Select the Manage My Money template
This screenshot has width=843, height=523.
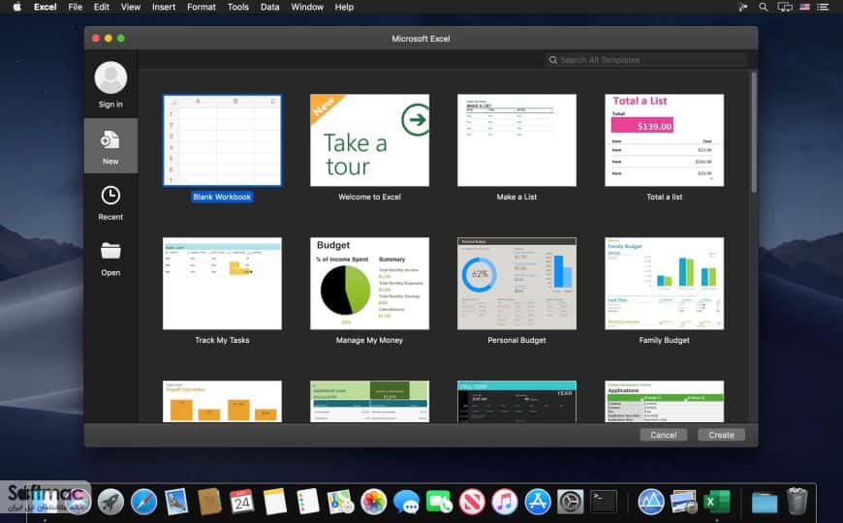[369, 283]
